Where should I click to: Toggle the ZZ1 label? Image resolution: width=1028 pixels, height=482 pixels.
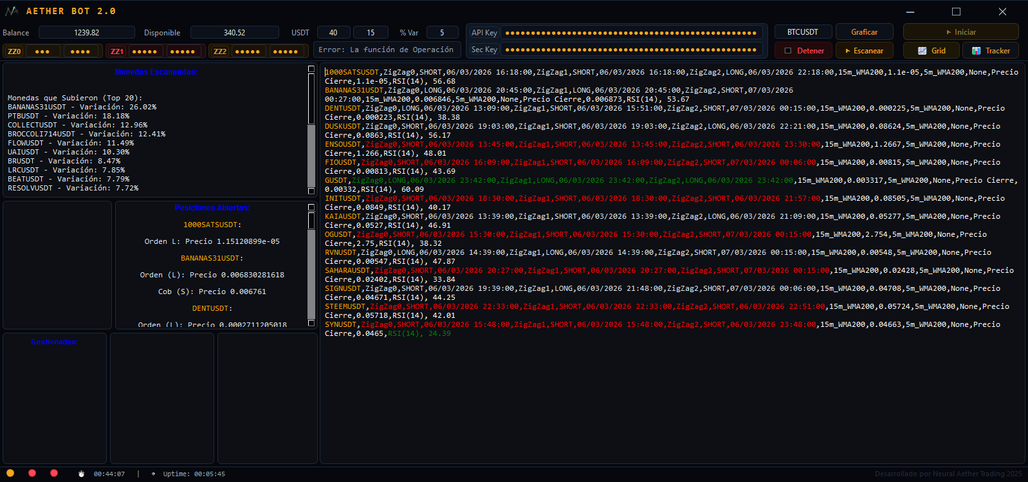117,51
